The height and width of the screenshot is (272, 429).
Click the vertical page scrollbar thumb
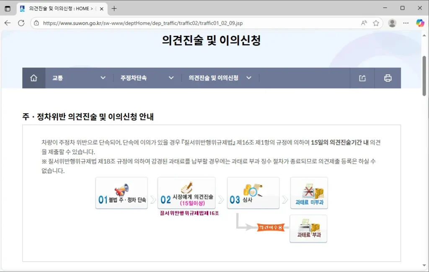coord(424,76)
